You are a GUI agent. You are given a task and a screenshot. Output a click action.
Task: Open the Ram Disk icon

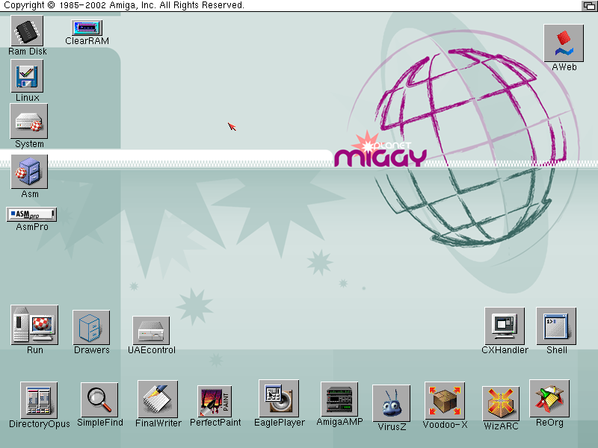coord(27,31)
